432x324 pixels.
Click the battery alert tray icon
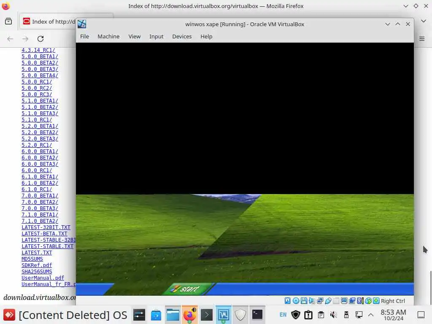click(x=308, y=315)
